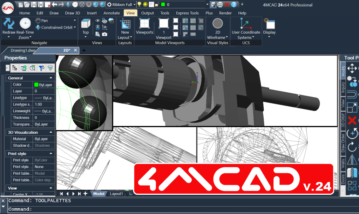Add a new drawing tab with plus button
The height and width of the screenshot is (214, 359).
(84, 51)
